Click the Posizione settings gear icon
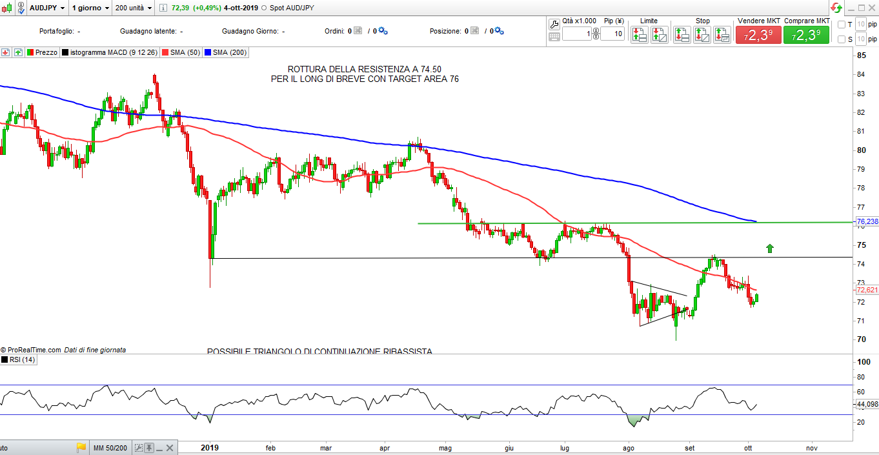This screenshot has height=455, width=879. click(499, 31)
